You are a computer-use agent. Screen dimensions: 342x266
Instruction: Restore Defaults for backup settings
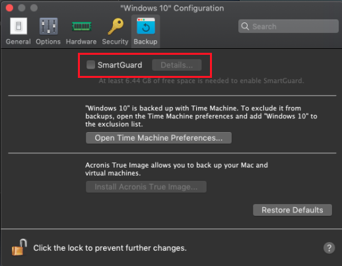[292, 210]
